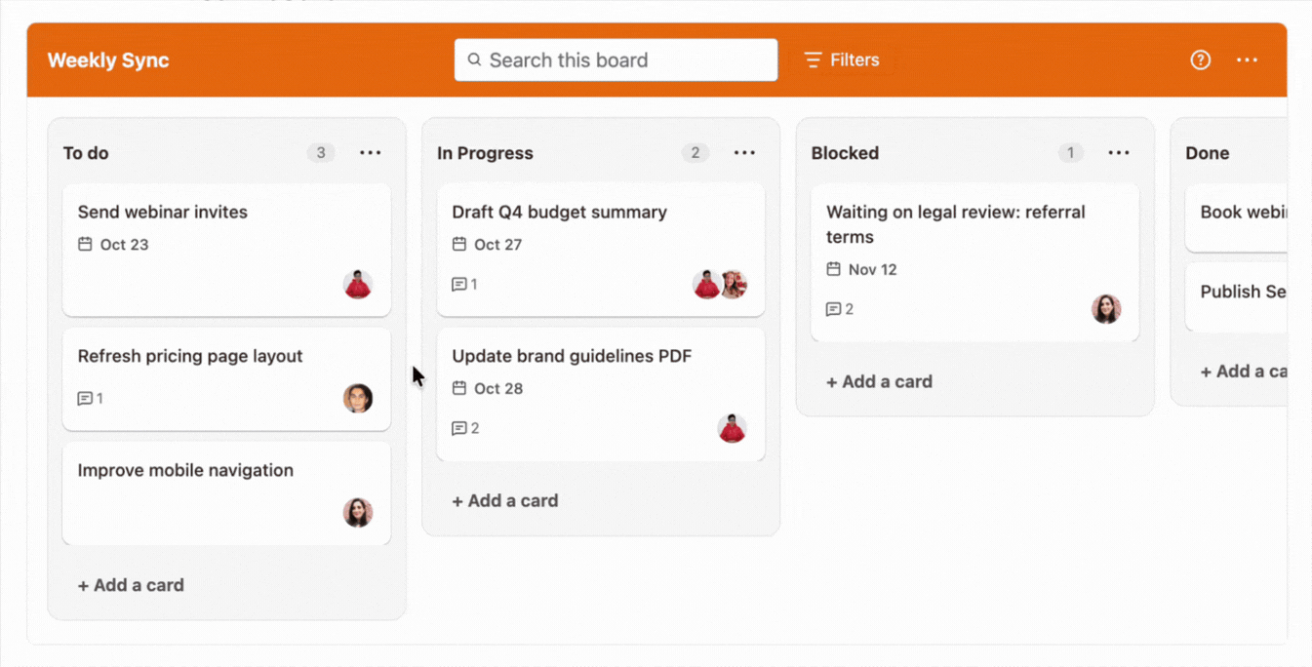Click the Blocked column count badge
This screenshot has width=1312, height=667.
pos(1070,152)
